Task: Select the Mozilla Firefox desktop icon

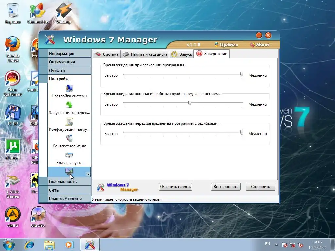Action: click(x=13, y=50)
